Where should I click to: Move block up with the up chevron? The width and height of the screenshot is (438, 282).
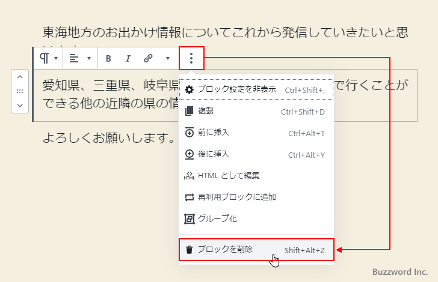pos(20,77)
